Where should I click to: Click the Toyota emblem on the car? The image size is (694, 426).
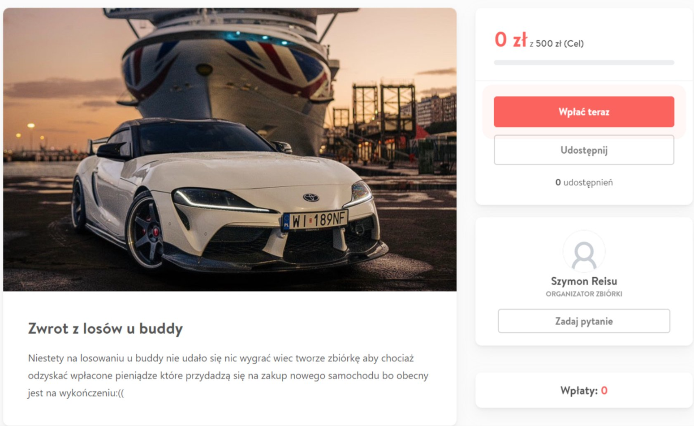(310, 198)
